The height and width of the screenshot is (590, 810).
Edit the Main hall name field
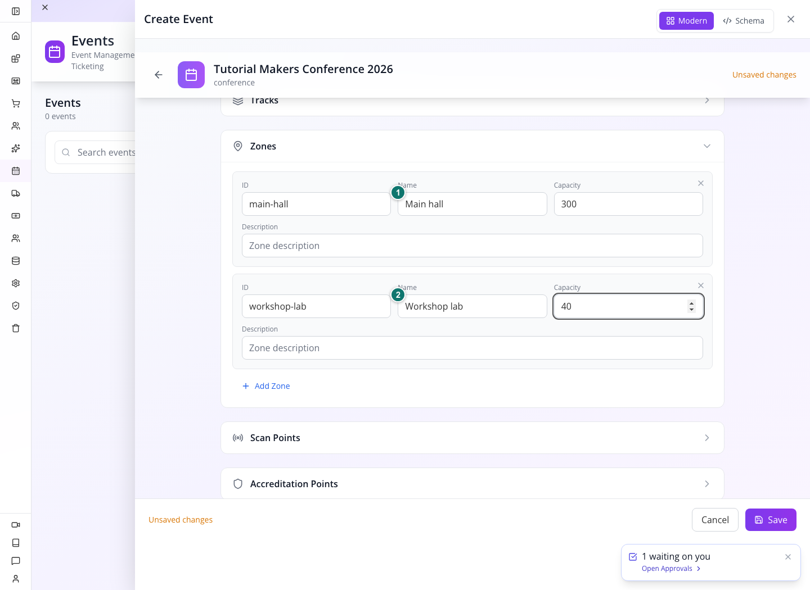pos(472,204)
